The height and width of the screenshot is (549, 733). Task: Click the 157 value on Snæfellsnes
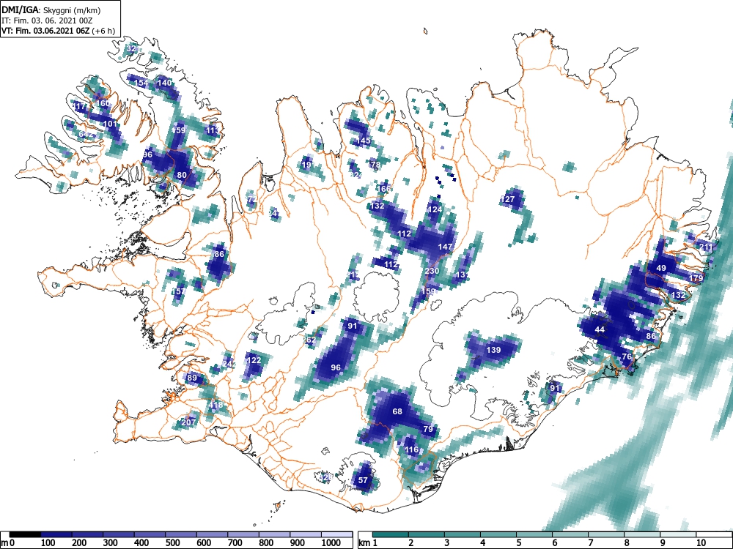click(x=179, y=291)
